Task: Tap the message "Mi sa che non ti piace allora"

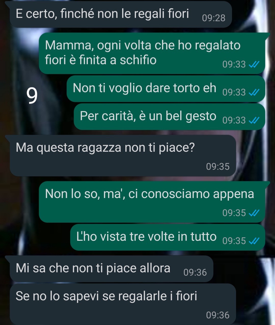Action: pos(111,269)
